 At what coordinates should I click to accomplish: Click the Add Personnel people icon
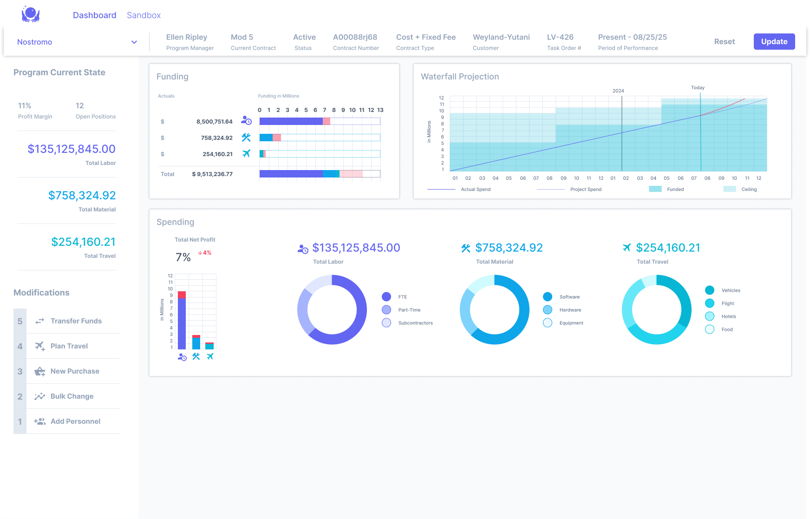pyautogui.click(x=39, y=421)
